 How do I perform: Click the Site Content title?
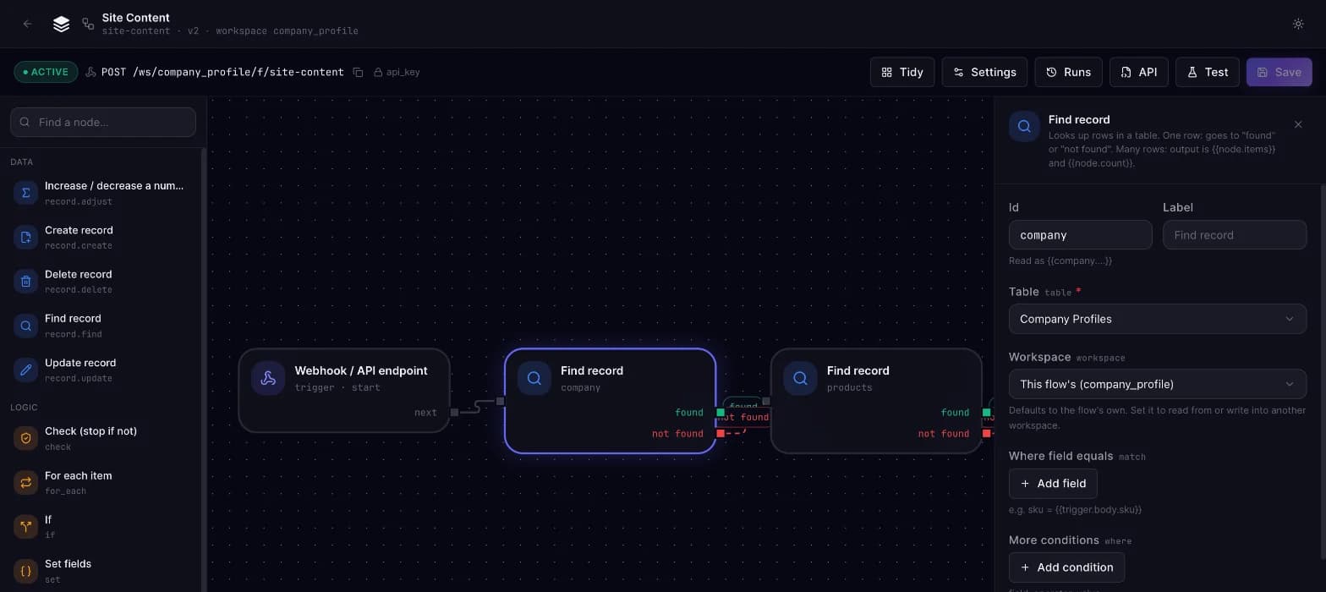pos(135,18)
